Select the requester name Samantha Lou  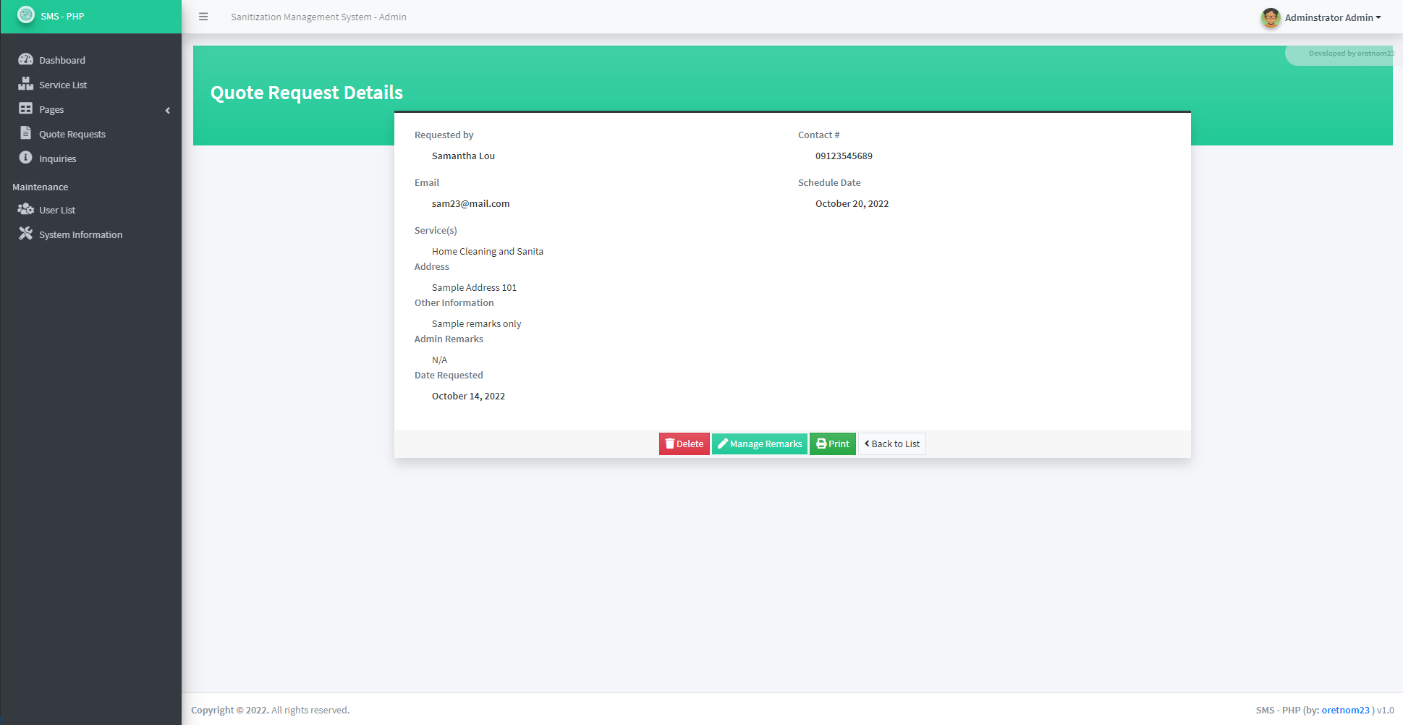click(x=463, y=156)
